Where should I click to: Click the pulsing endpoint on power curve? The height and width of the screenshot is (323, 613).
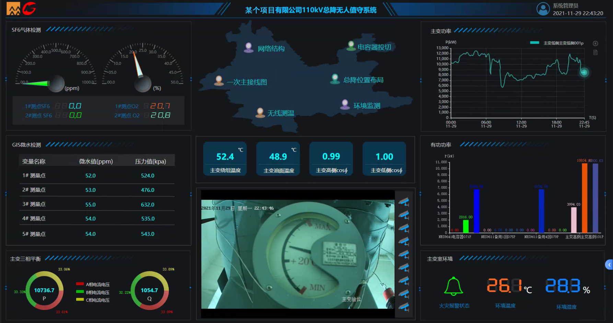point(584,72)
